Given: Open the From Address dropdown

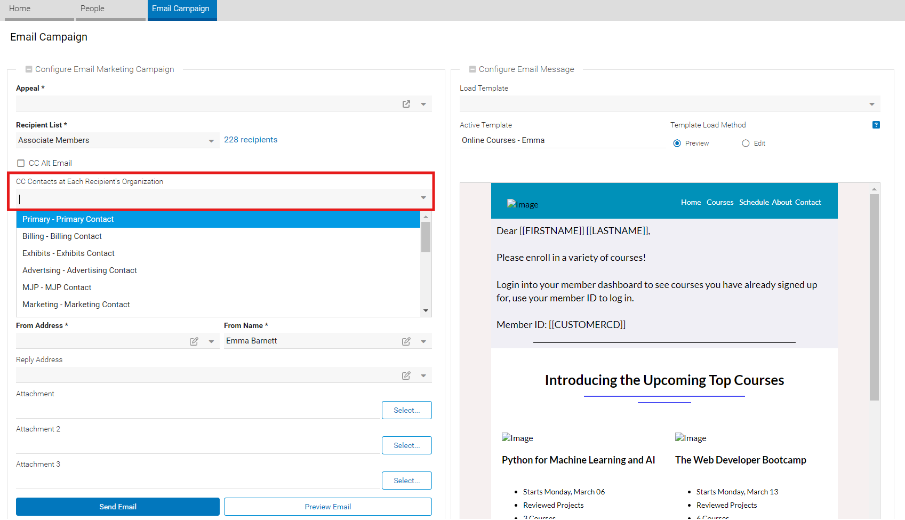Looking at the screenshot, I should (x=211, y=341).
